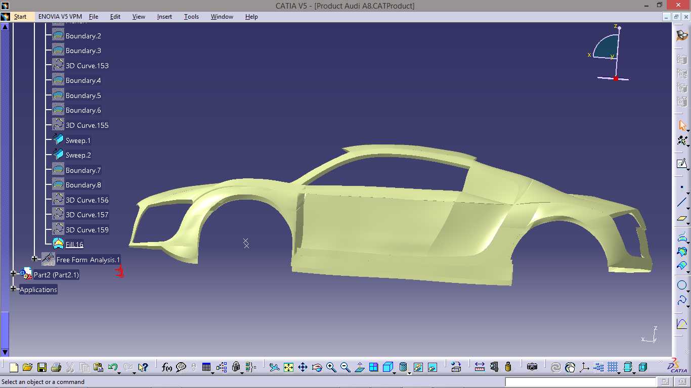Open the Undo history dropdown arrow
This screenshot has height=388, width=691.
coord(119,373)
